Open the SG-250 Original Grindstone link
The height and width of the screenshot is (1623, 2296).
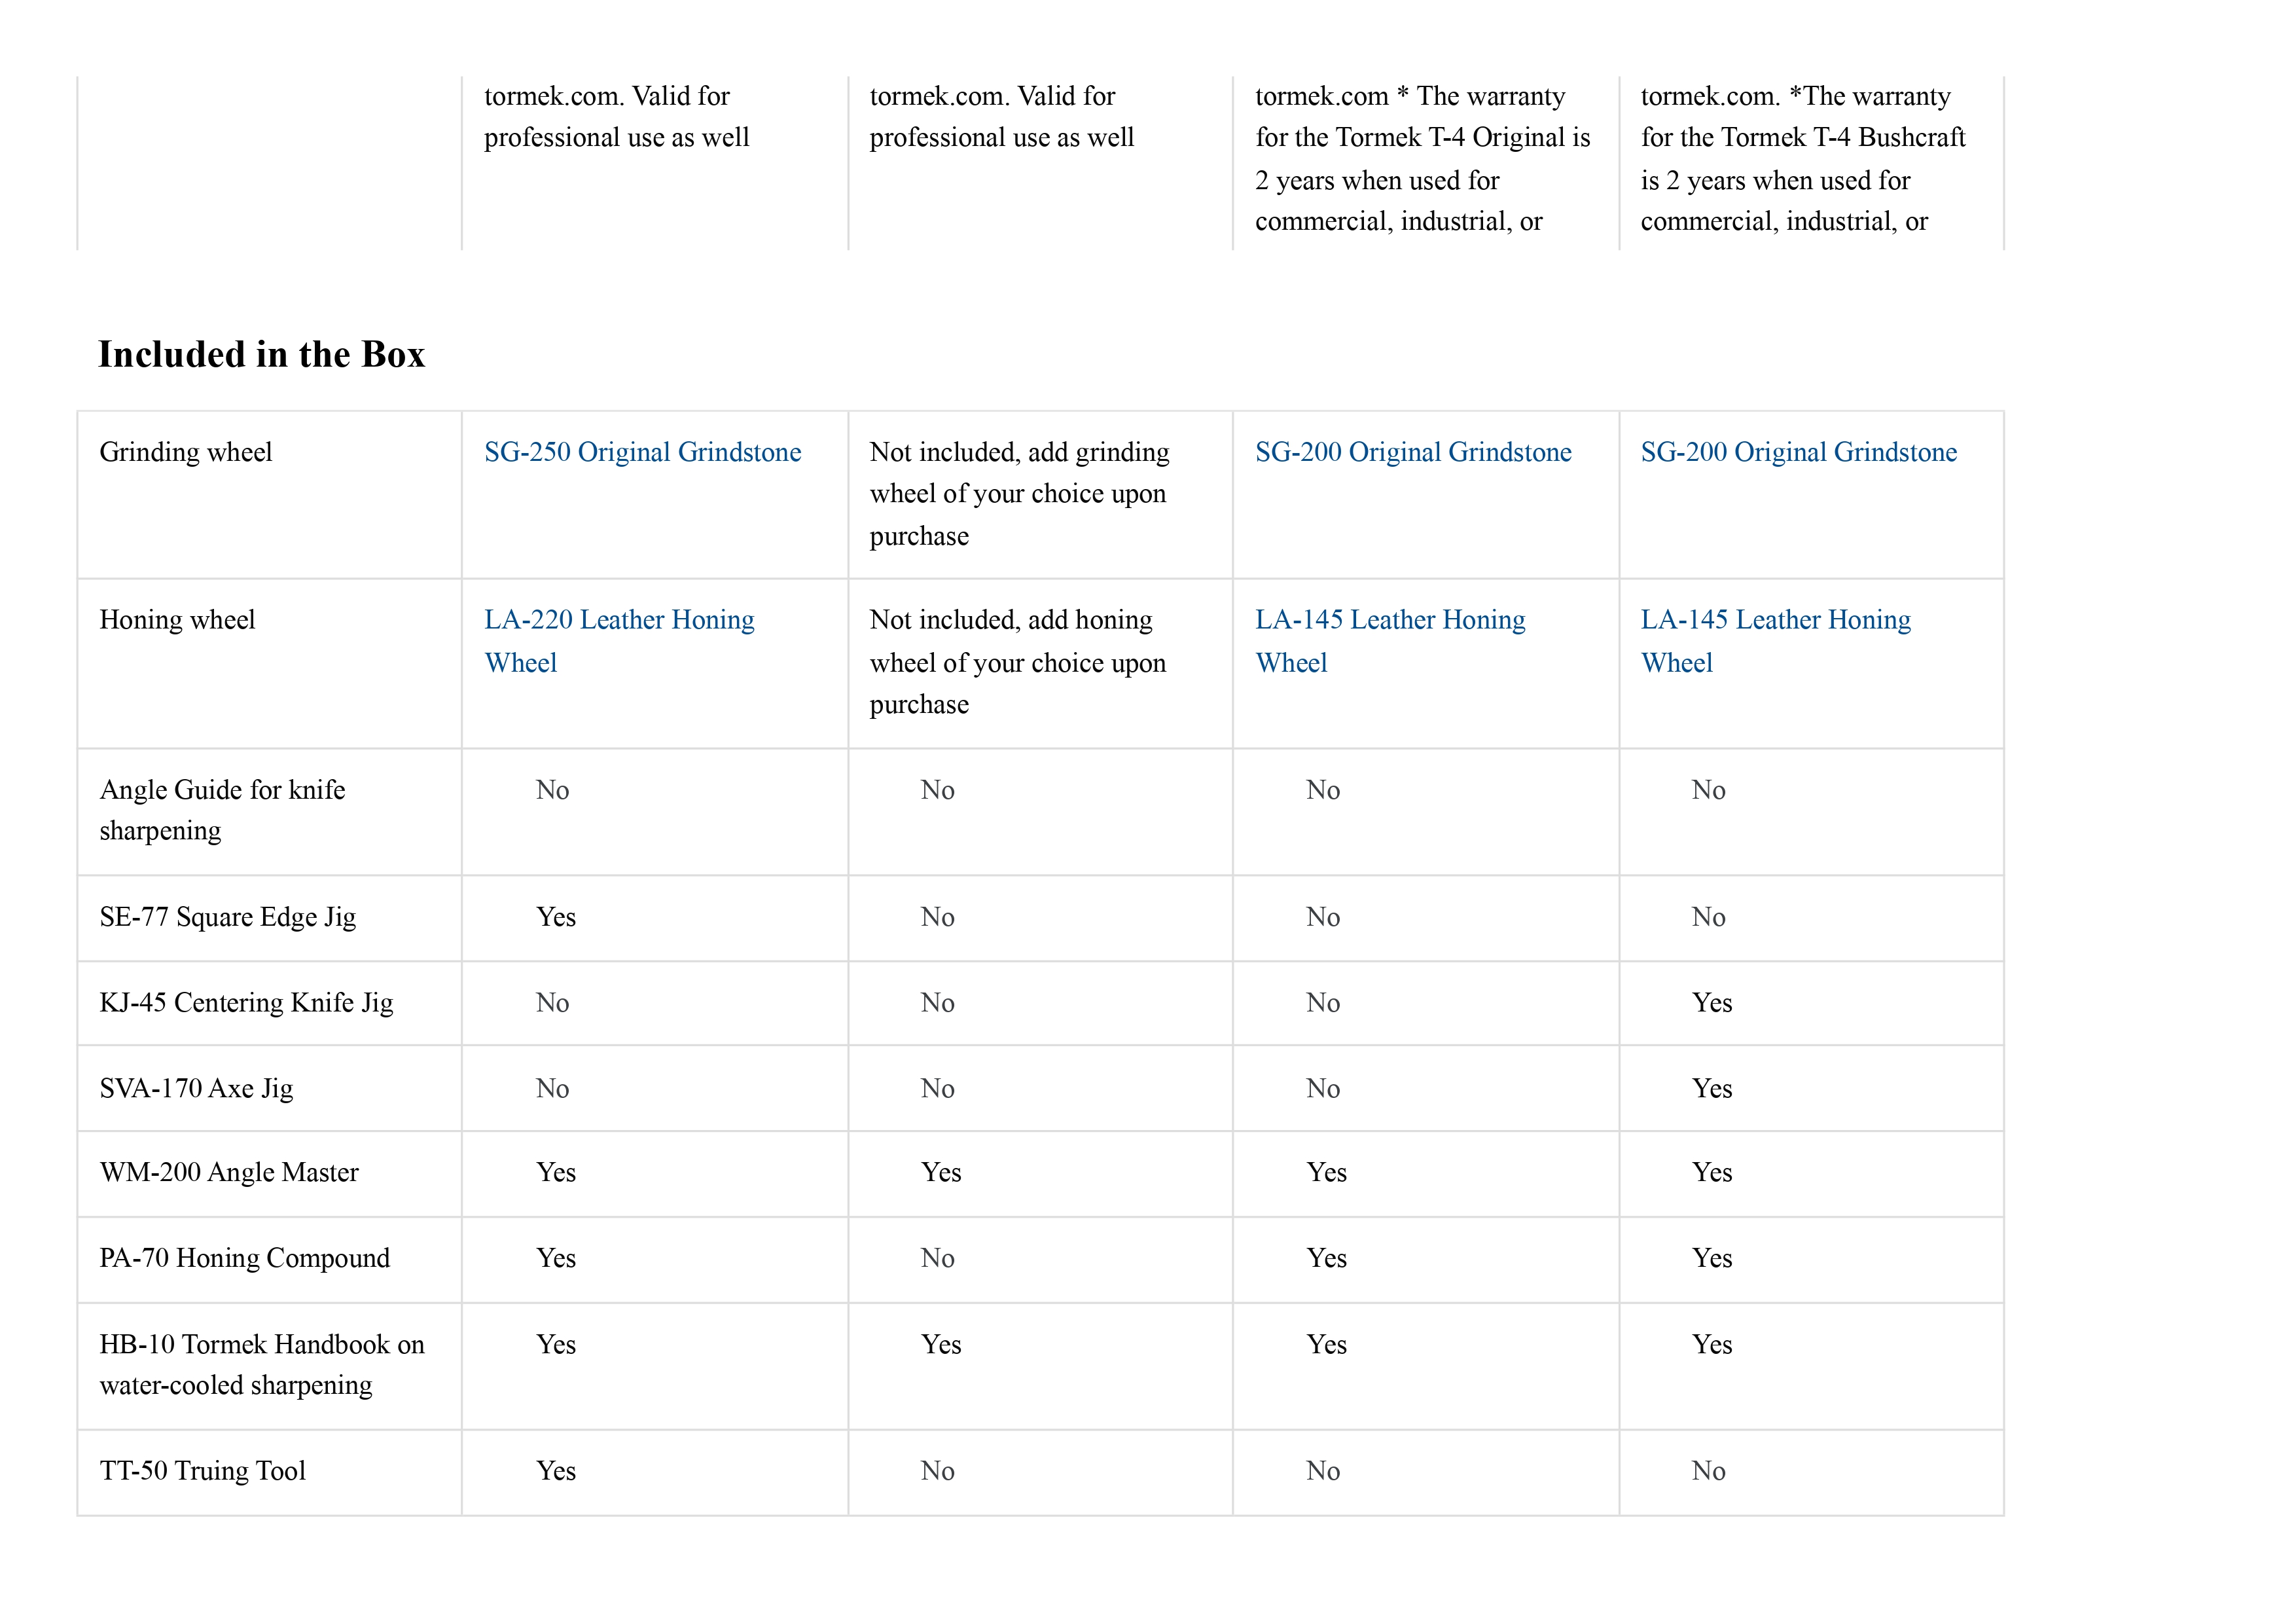tap(642, 452)
